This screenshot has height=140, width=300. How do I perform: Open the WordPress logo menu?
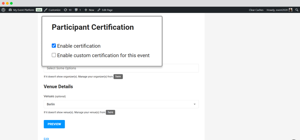[3, 10]
